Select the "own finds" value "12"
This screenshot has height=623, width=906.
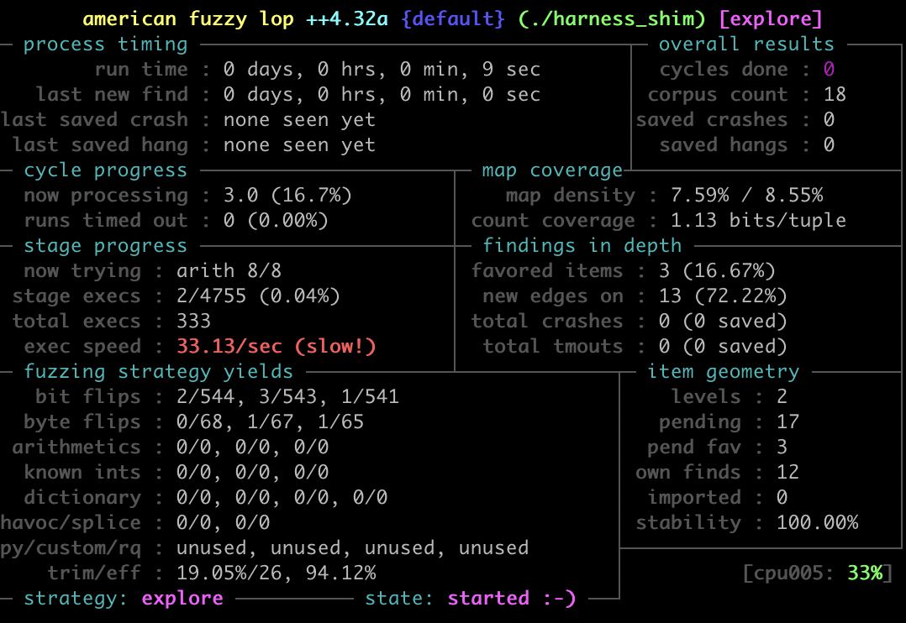[787, 473]
